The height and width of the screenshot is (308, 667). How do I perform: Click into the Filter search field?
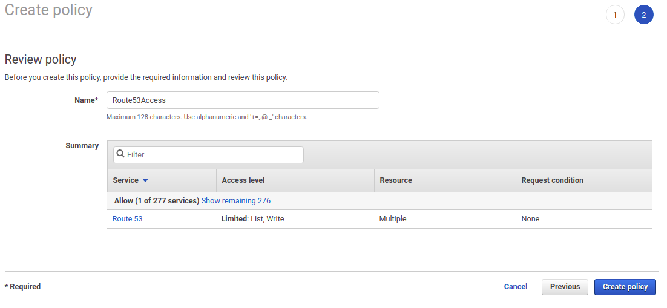(208, 155)
